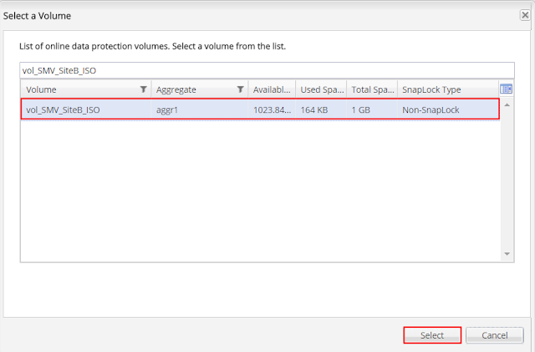The height and width of the screenshot is (352, 535).
Task: Click the Non-SnapLock cell in the row
Action: (x=431, y=109)
